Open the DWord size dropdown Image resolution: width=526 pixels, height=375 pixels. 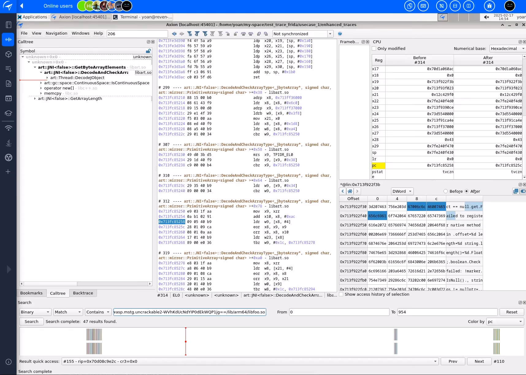coord(402,191)
